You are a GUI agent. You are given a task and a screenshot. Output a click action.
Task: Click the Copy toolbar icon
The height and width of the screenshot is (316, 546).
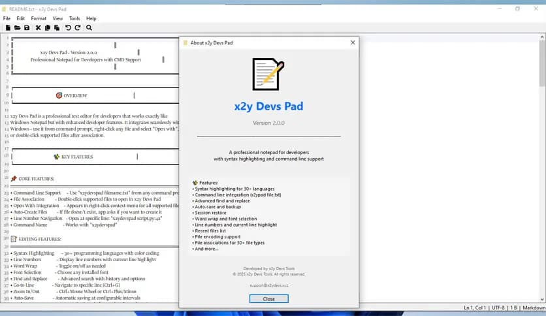48,27
